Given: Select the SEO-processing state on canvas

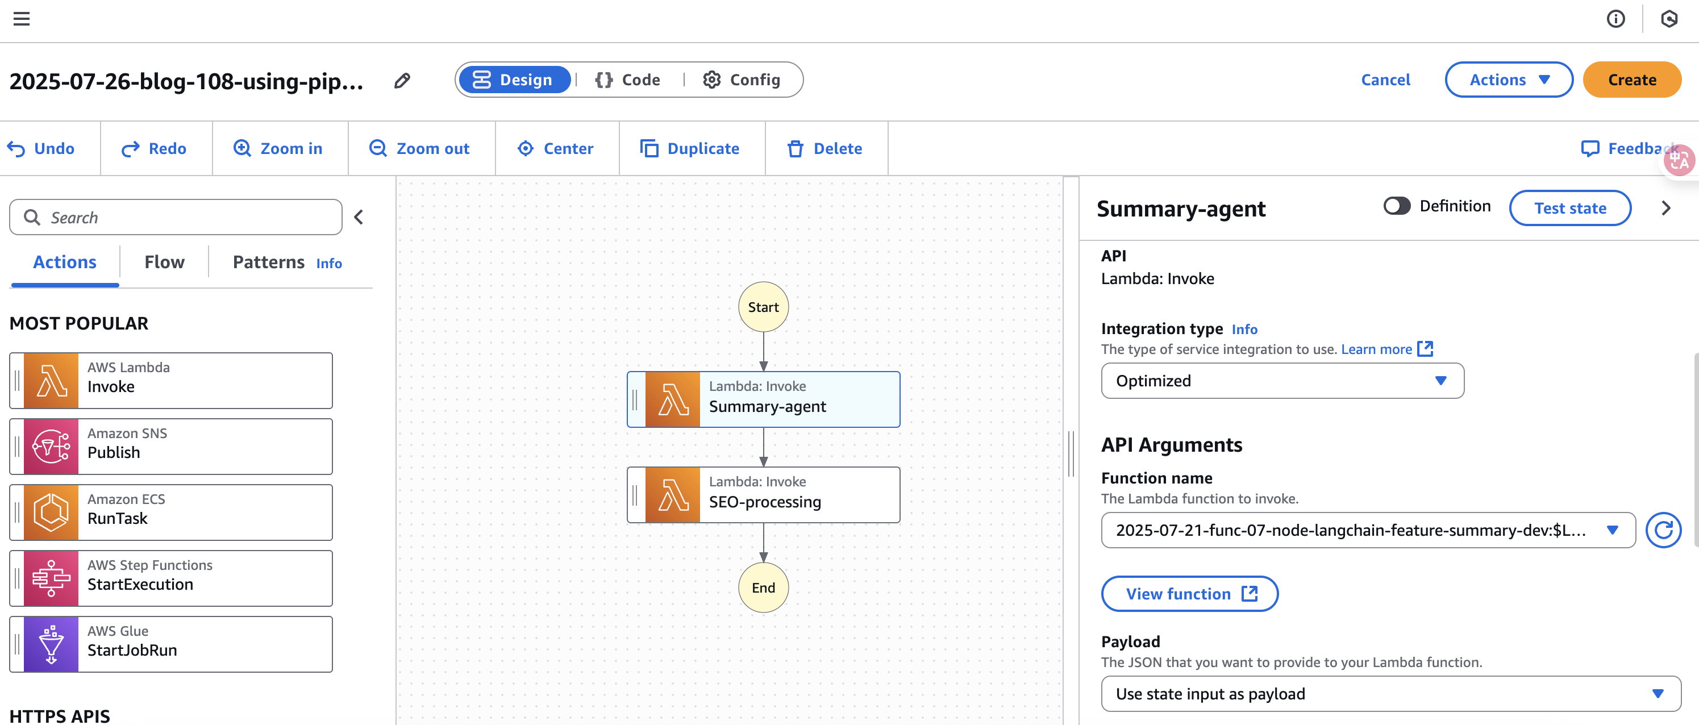Looking at the screenshot, I should coord(763,495).
